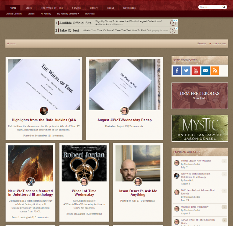Open WoTchers Podcast Releases First Episode link
Screen dimensions: 233x226
click(198, 192)
